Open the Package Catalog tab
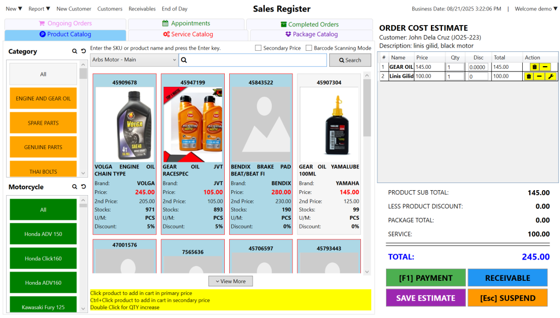The image size is (560, 318). tap(311, 34)
